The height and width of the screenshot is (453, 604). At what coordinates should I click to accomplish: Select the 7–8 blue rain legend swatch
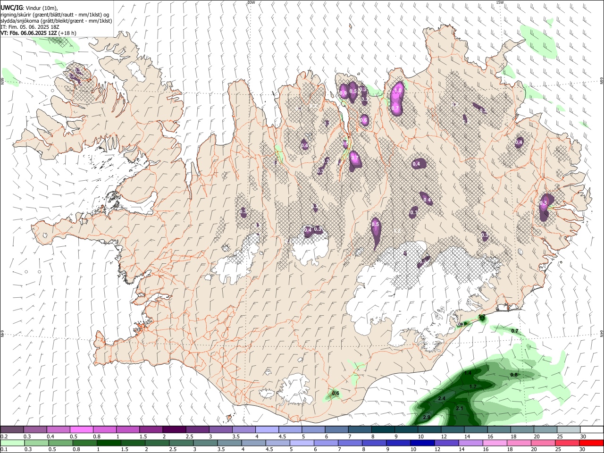coord(350,443)
